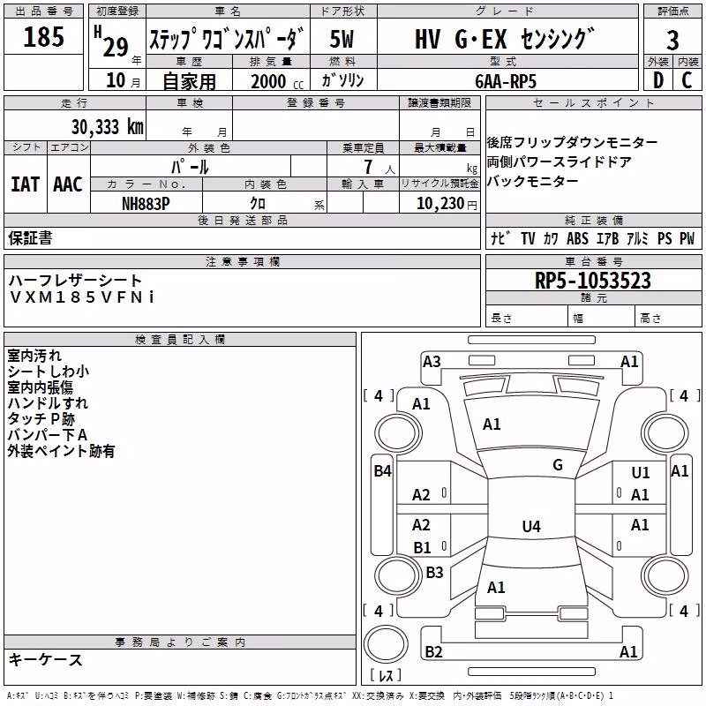706x706 pixels.
Task: Click windshield damage mark G
Action: (x=558, y=465)
